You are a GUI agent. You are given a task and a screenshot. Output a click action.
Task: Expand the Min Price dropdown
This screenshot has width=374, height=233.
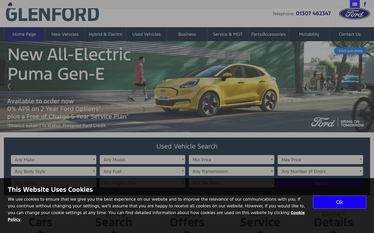click(231, 160)
